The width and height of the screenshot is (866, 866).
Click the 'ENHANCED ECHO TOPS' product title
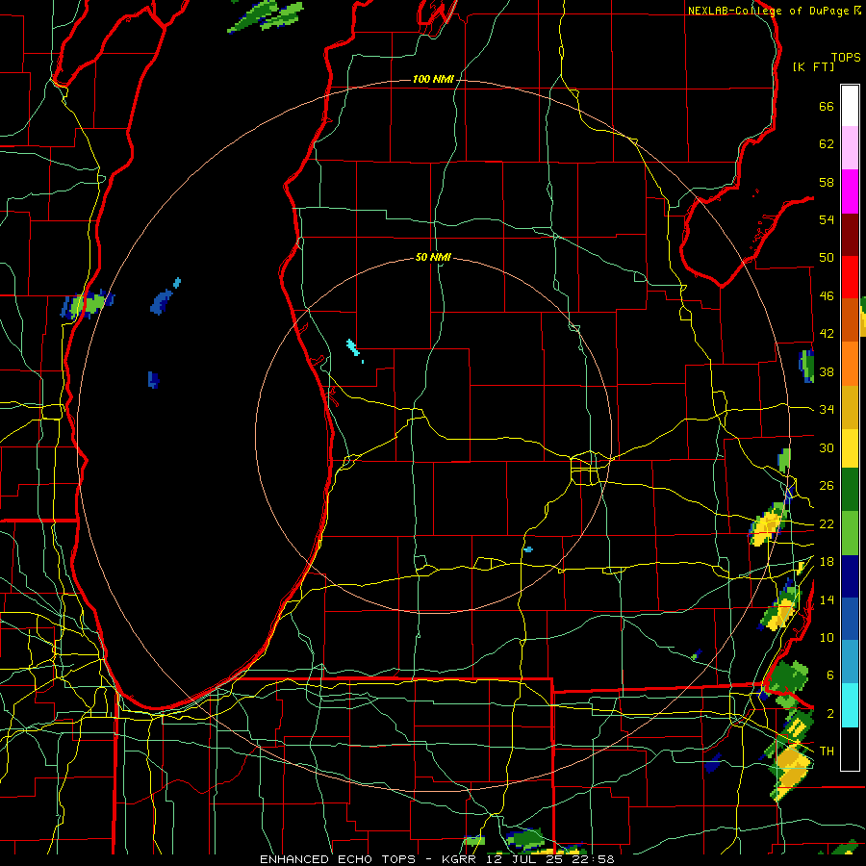338,859
